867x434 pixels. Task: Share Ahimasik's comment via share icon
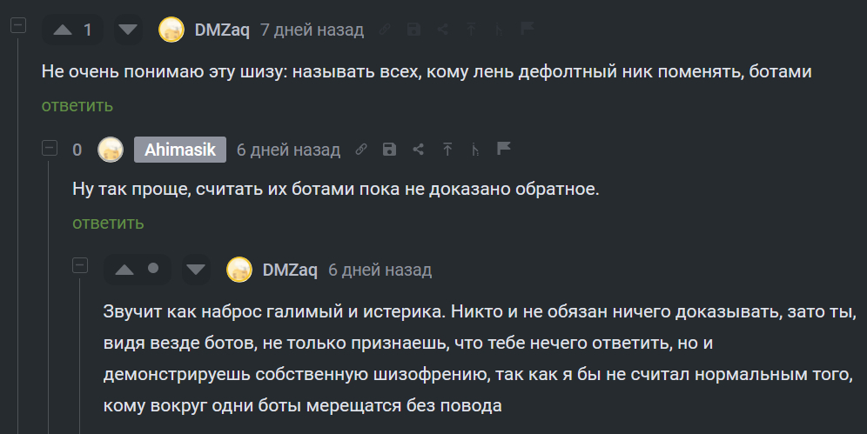point(418,150)
